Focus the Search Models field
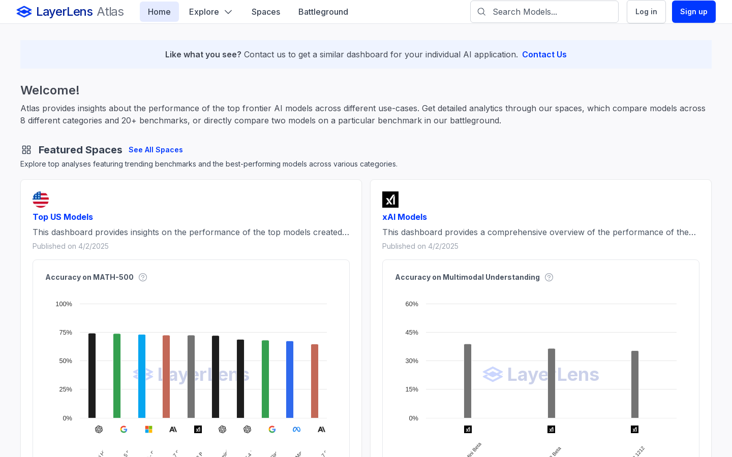Image resolution: width=732 pixels, height=457 pixels. click(x=544, y=12)
